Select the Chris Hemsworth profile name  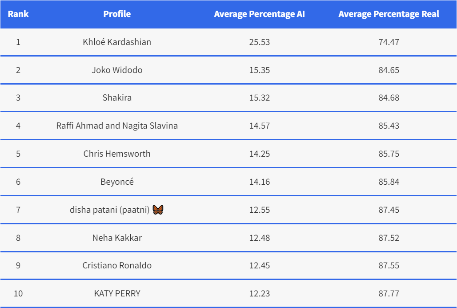pyautogui.click(x=117, y=154)
